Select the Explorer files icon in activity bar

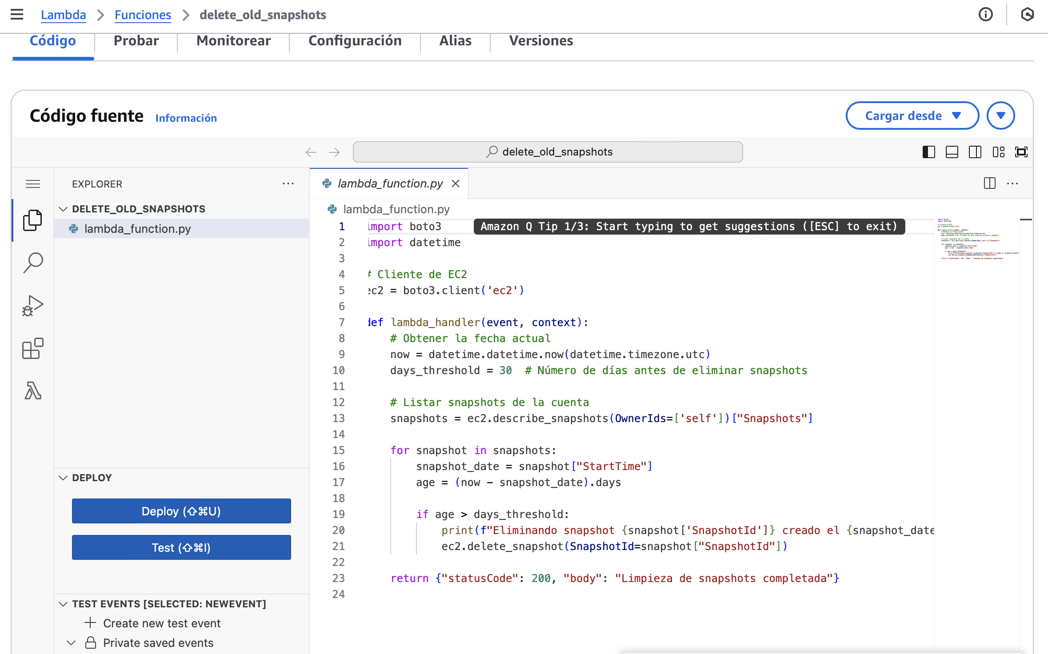tap(33, 220)
